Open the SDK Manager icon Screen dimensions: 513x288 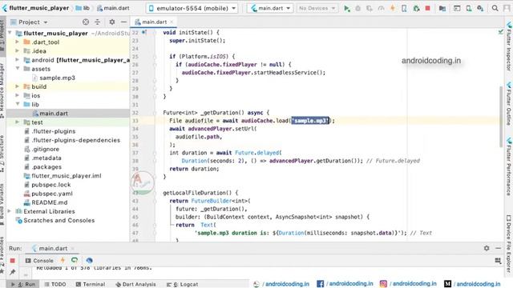point(480,9)
